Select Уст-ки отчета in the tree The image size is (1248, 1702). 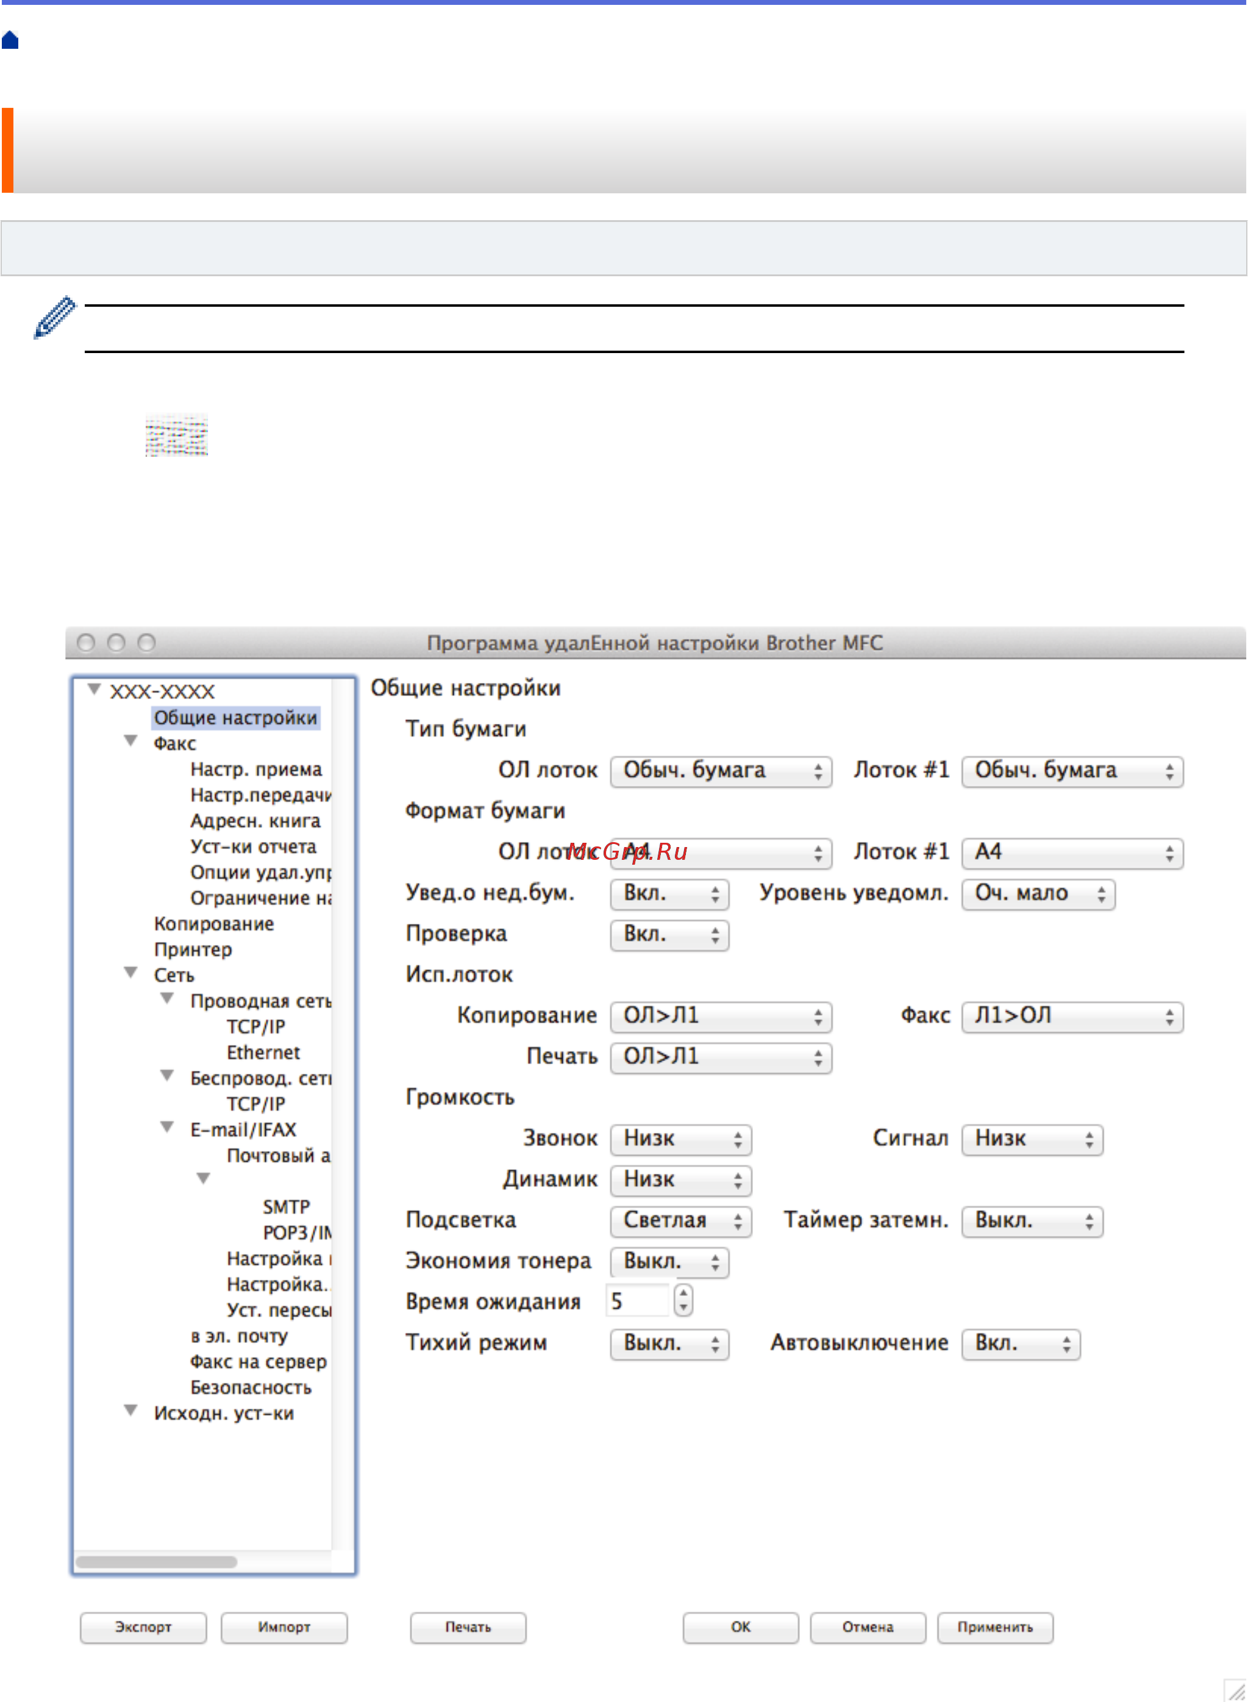253,846
